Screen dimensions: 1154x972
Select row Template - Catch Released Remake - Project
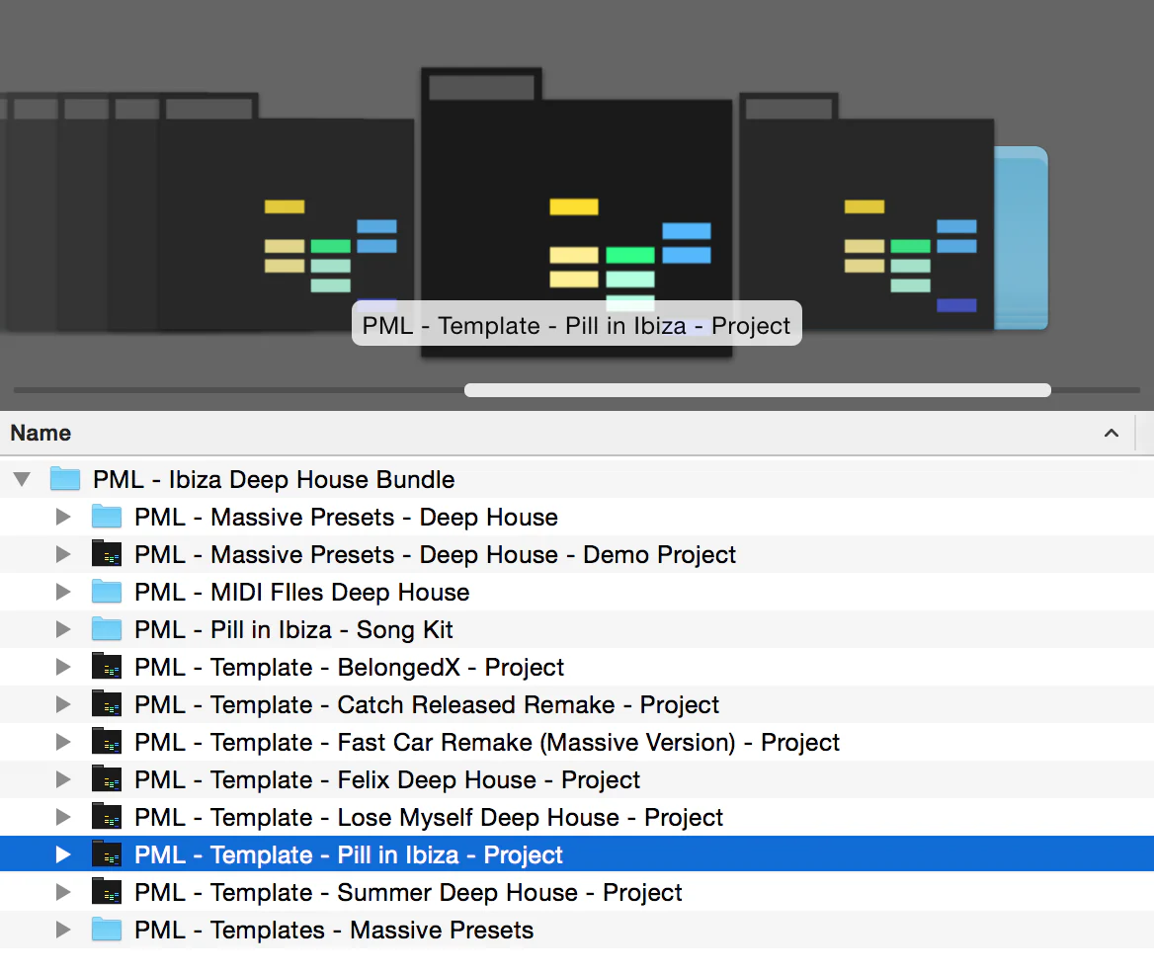[577, 705]
